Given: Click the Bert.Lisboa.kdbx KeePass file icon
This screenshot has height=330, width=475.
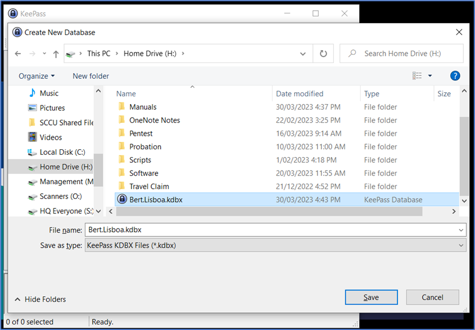Looking at the screenshot, I should pyautogui.click(x=122, y=199).
